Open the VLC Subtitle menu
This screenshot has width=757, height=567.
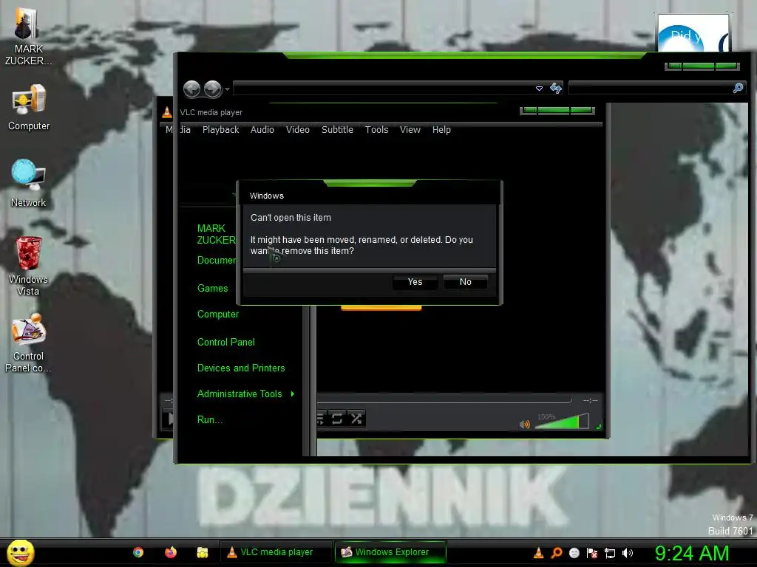coord(337,130)
